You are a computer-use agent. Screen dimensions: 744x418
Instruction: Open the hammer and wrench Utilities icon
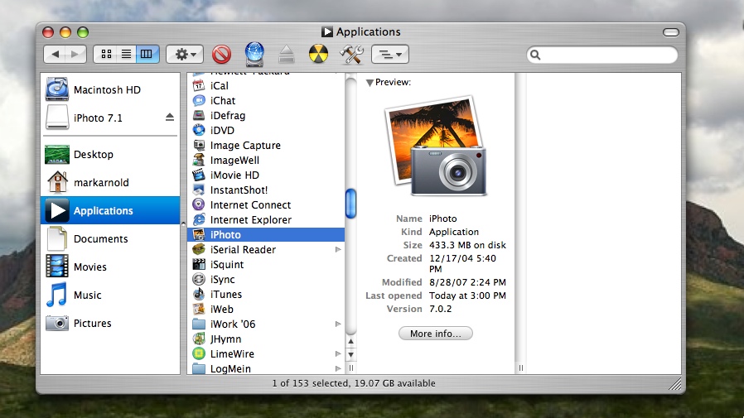click(x=351, y=54)
